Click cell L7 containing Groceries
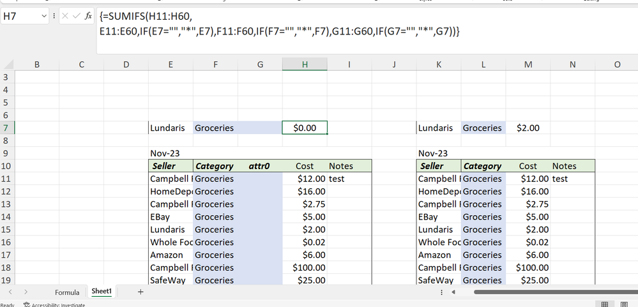This screenshot has width=638, height=307. pyautogui.click(x=483, y=128)
